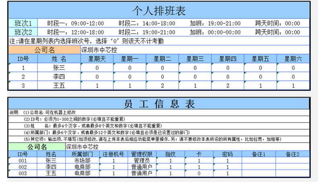Click 班次1 时段一 09:00-12:00 cell

click(75, 23)
